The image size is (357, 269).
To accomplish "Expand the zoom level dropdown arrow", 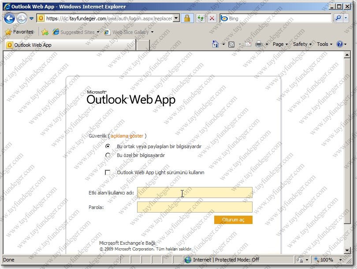I will coord(340,260).
